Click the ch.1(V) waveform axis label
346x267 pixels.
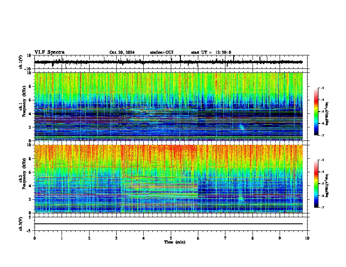[x=21, y=62]
